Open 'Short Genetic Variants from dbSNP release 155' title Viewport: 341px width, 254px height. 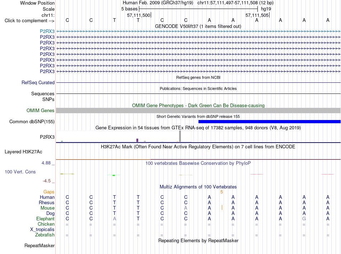pyautogui.click(x=198, y=116)
